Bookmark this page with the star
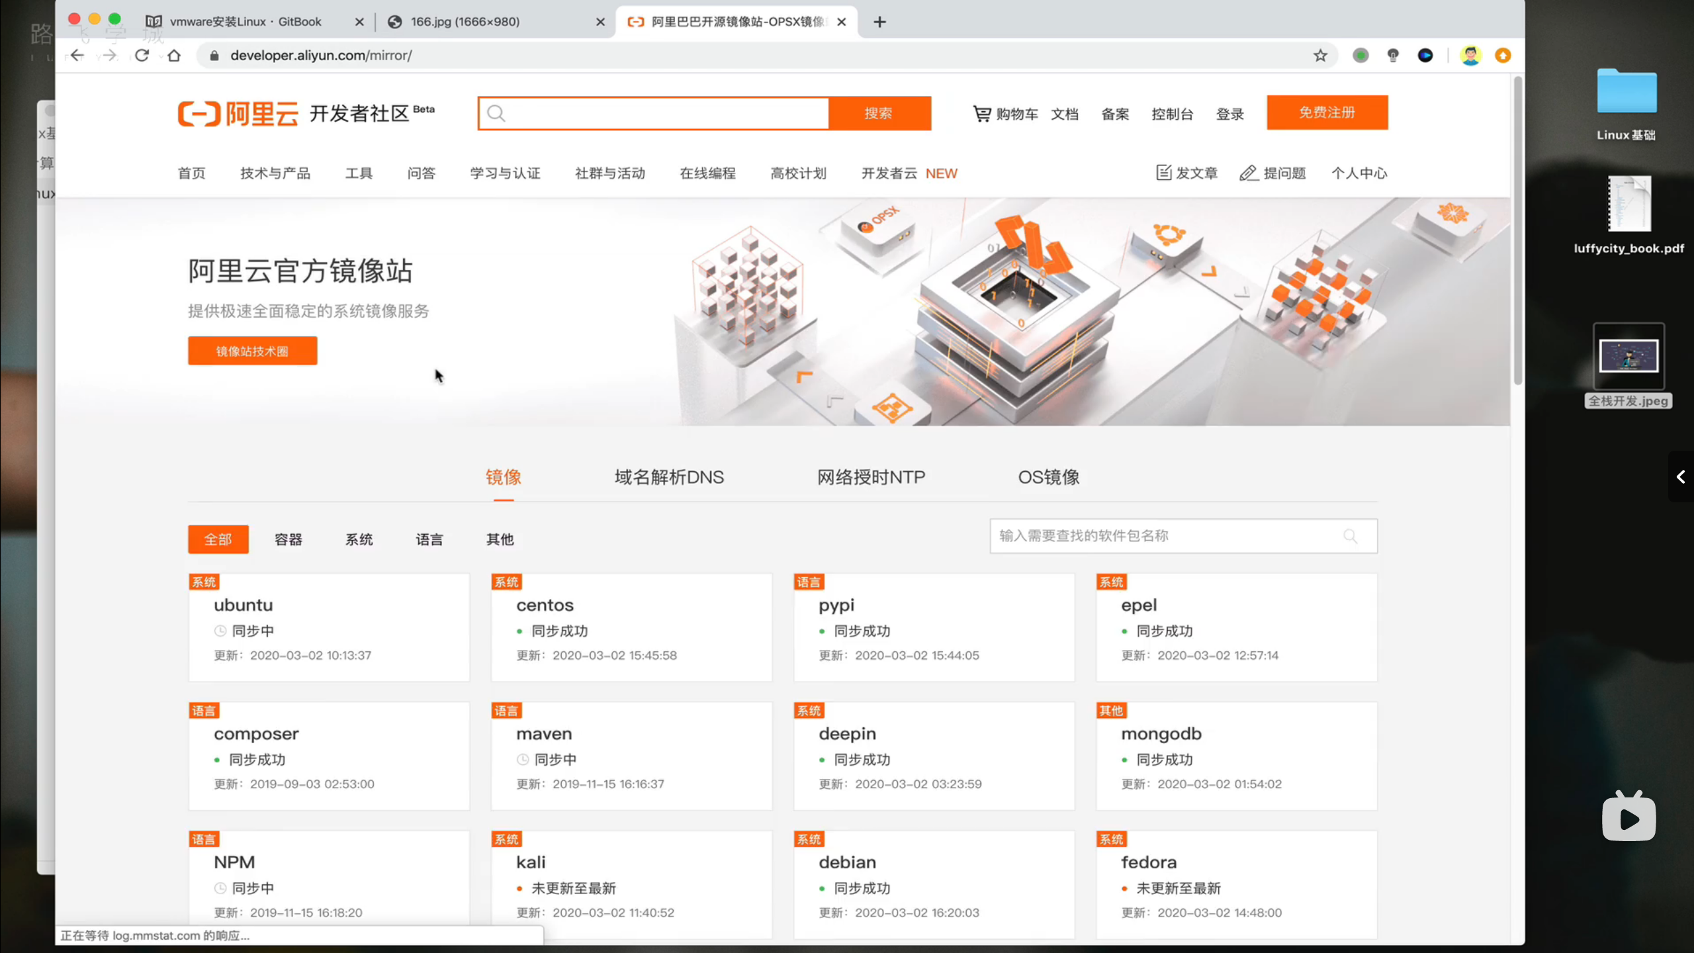The width and height of the screenshot is (1694, 953). coord(1320,56)
